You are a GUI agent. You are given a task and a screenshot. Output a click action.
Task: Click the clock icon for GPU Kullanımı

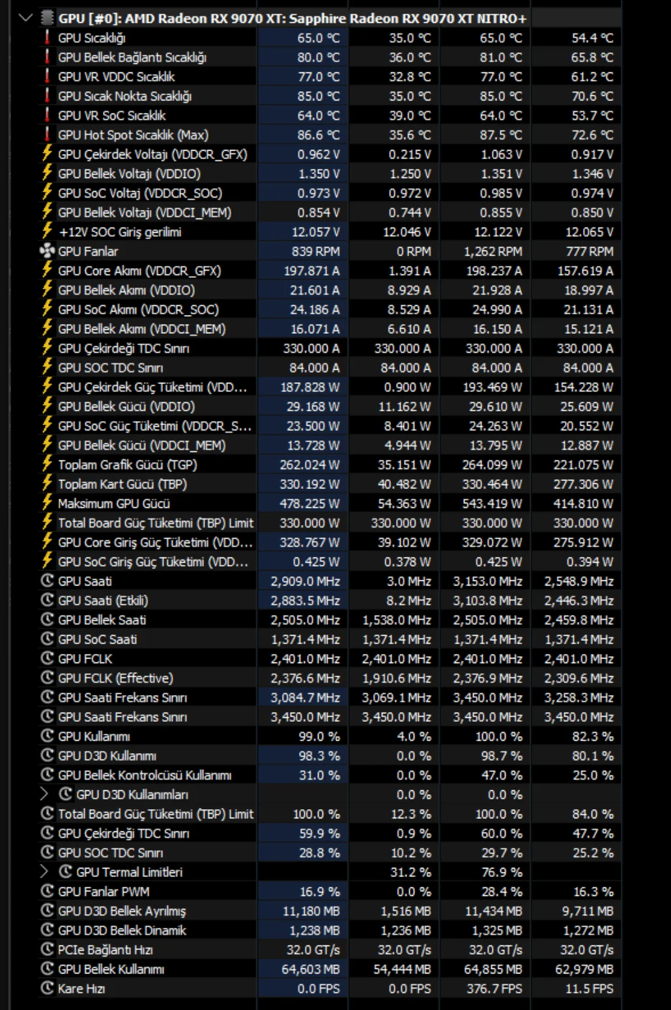[47, 736]
